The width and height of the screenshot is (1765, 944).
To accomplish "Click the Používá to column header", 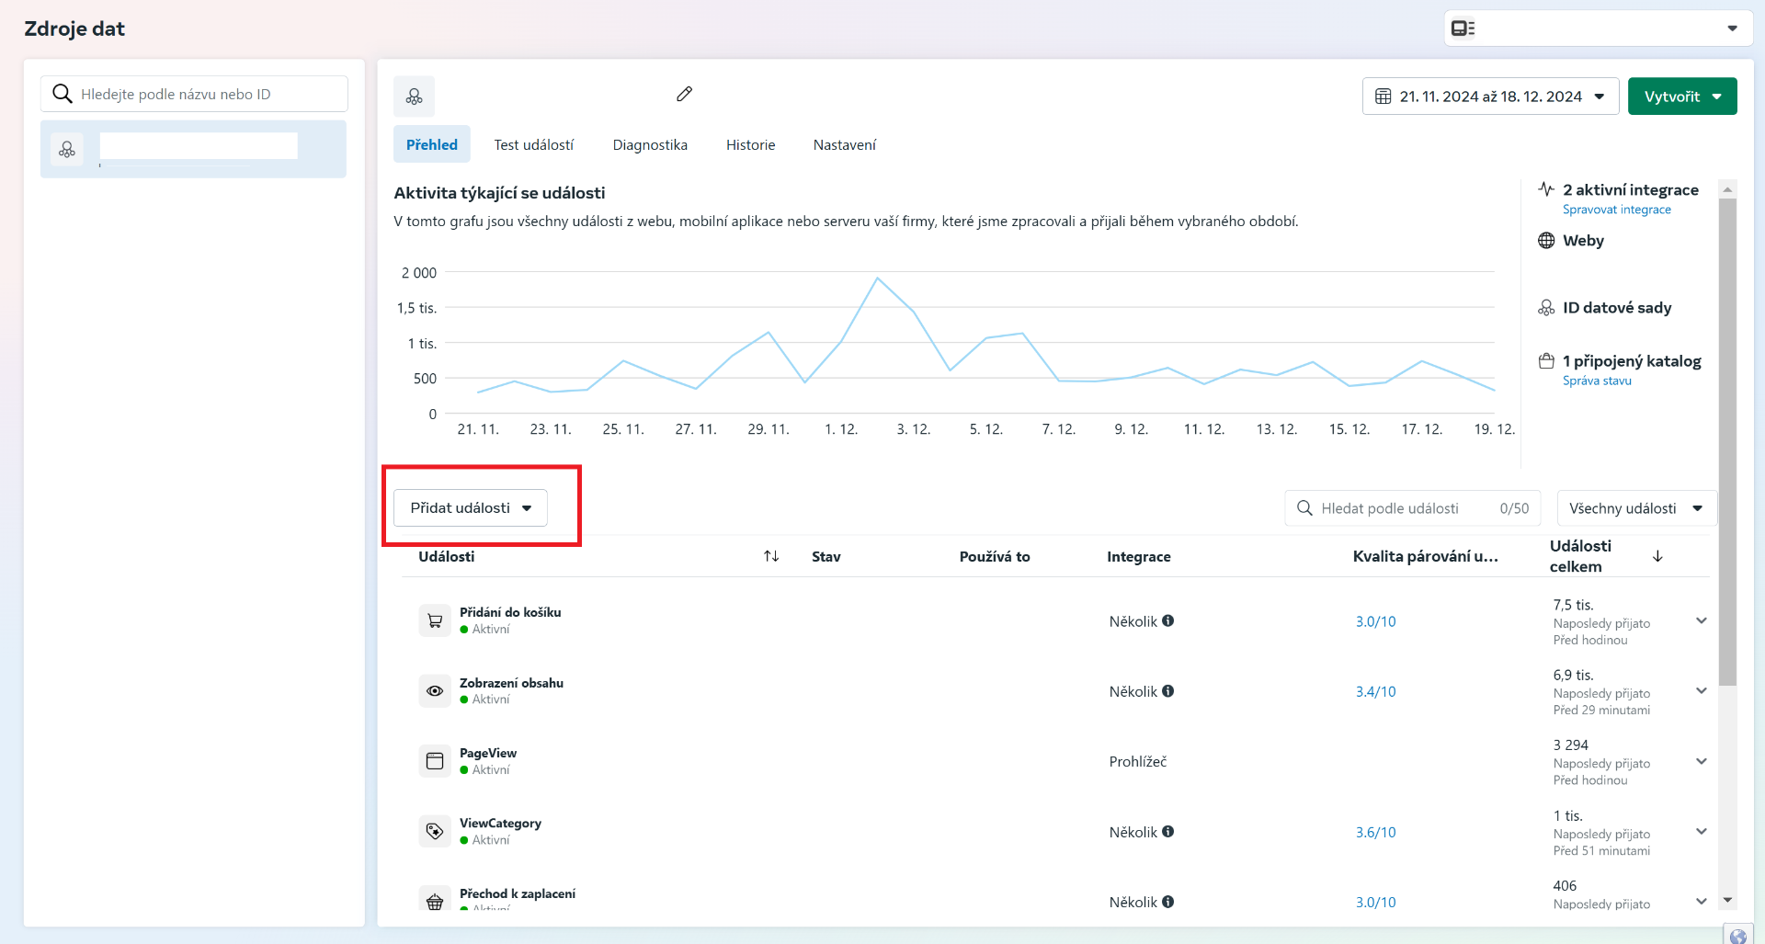I will (995, 556).
